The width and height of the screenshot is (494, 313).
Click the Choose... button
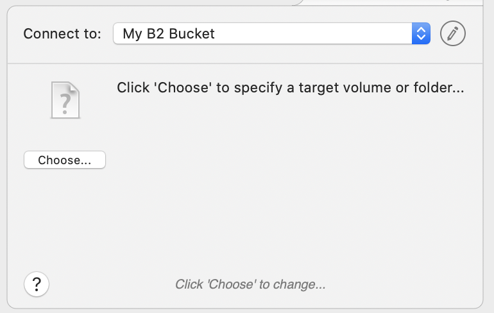(65, 160)
